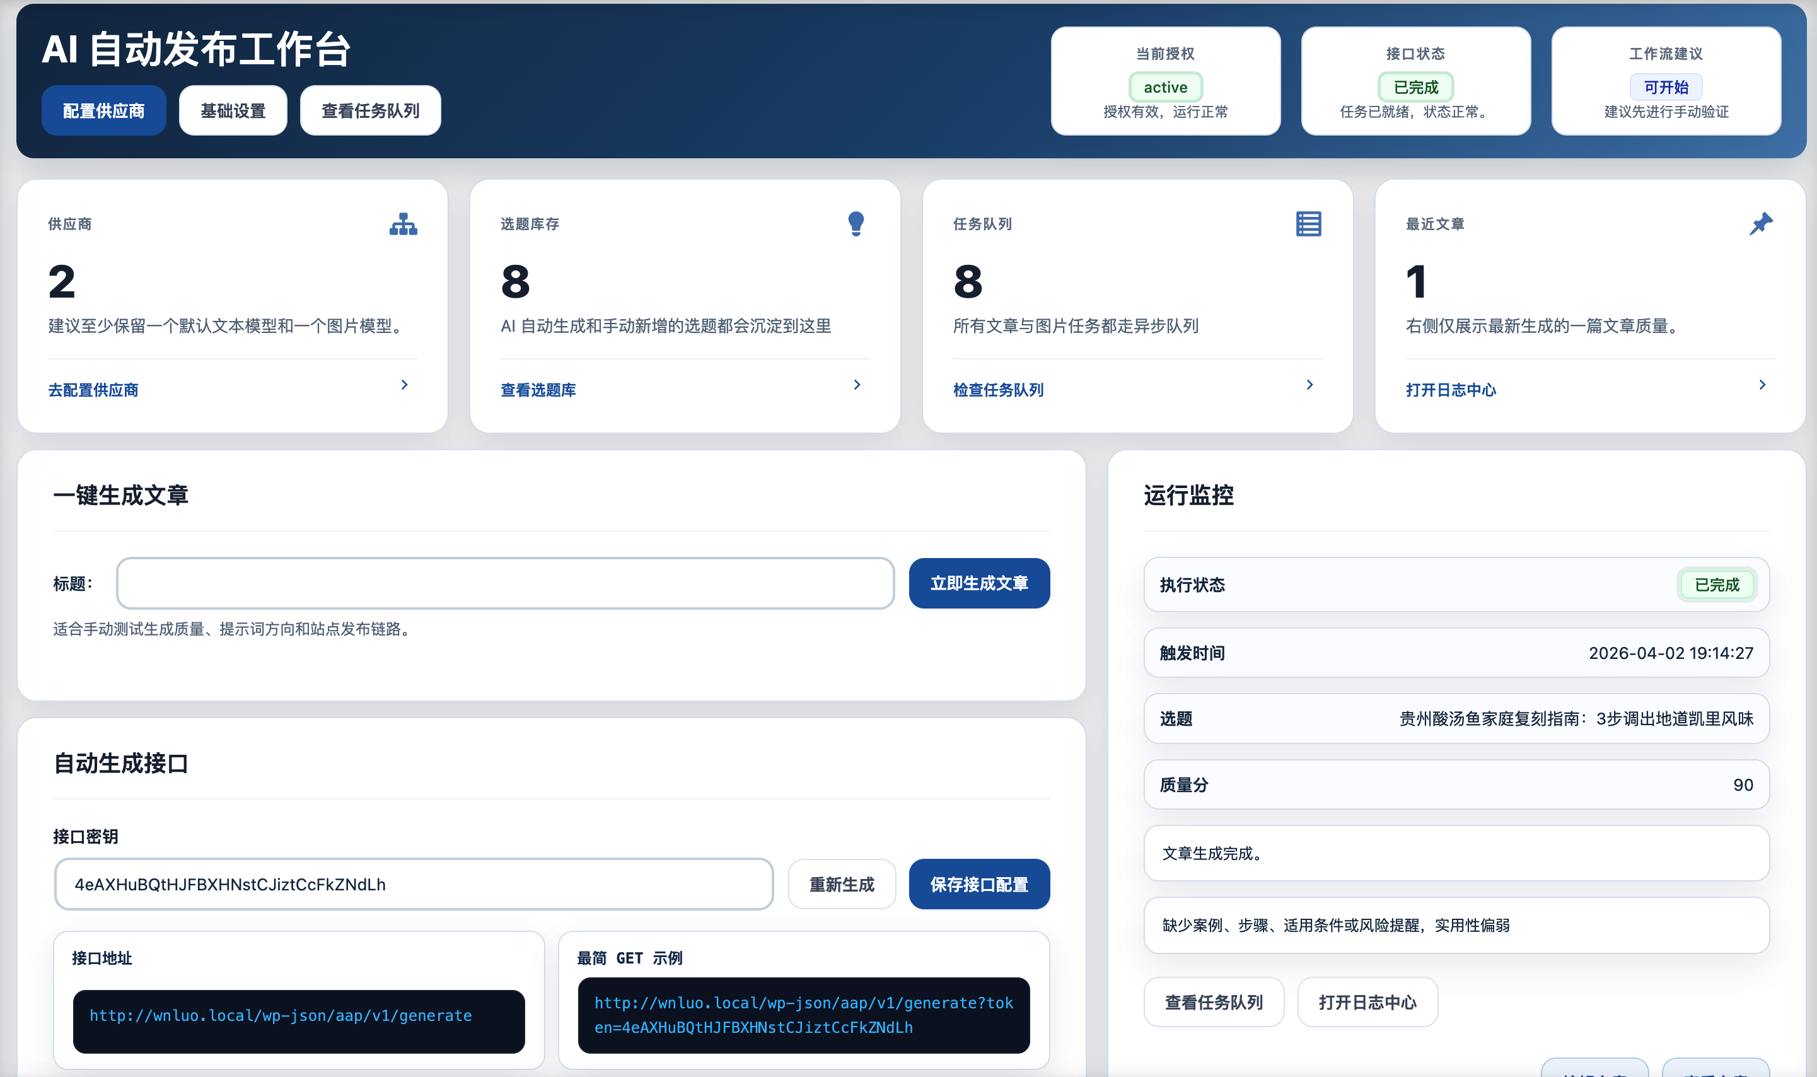Click the supplier network hierarchy icon

click(403, 224)
